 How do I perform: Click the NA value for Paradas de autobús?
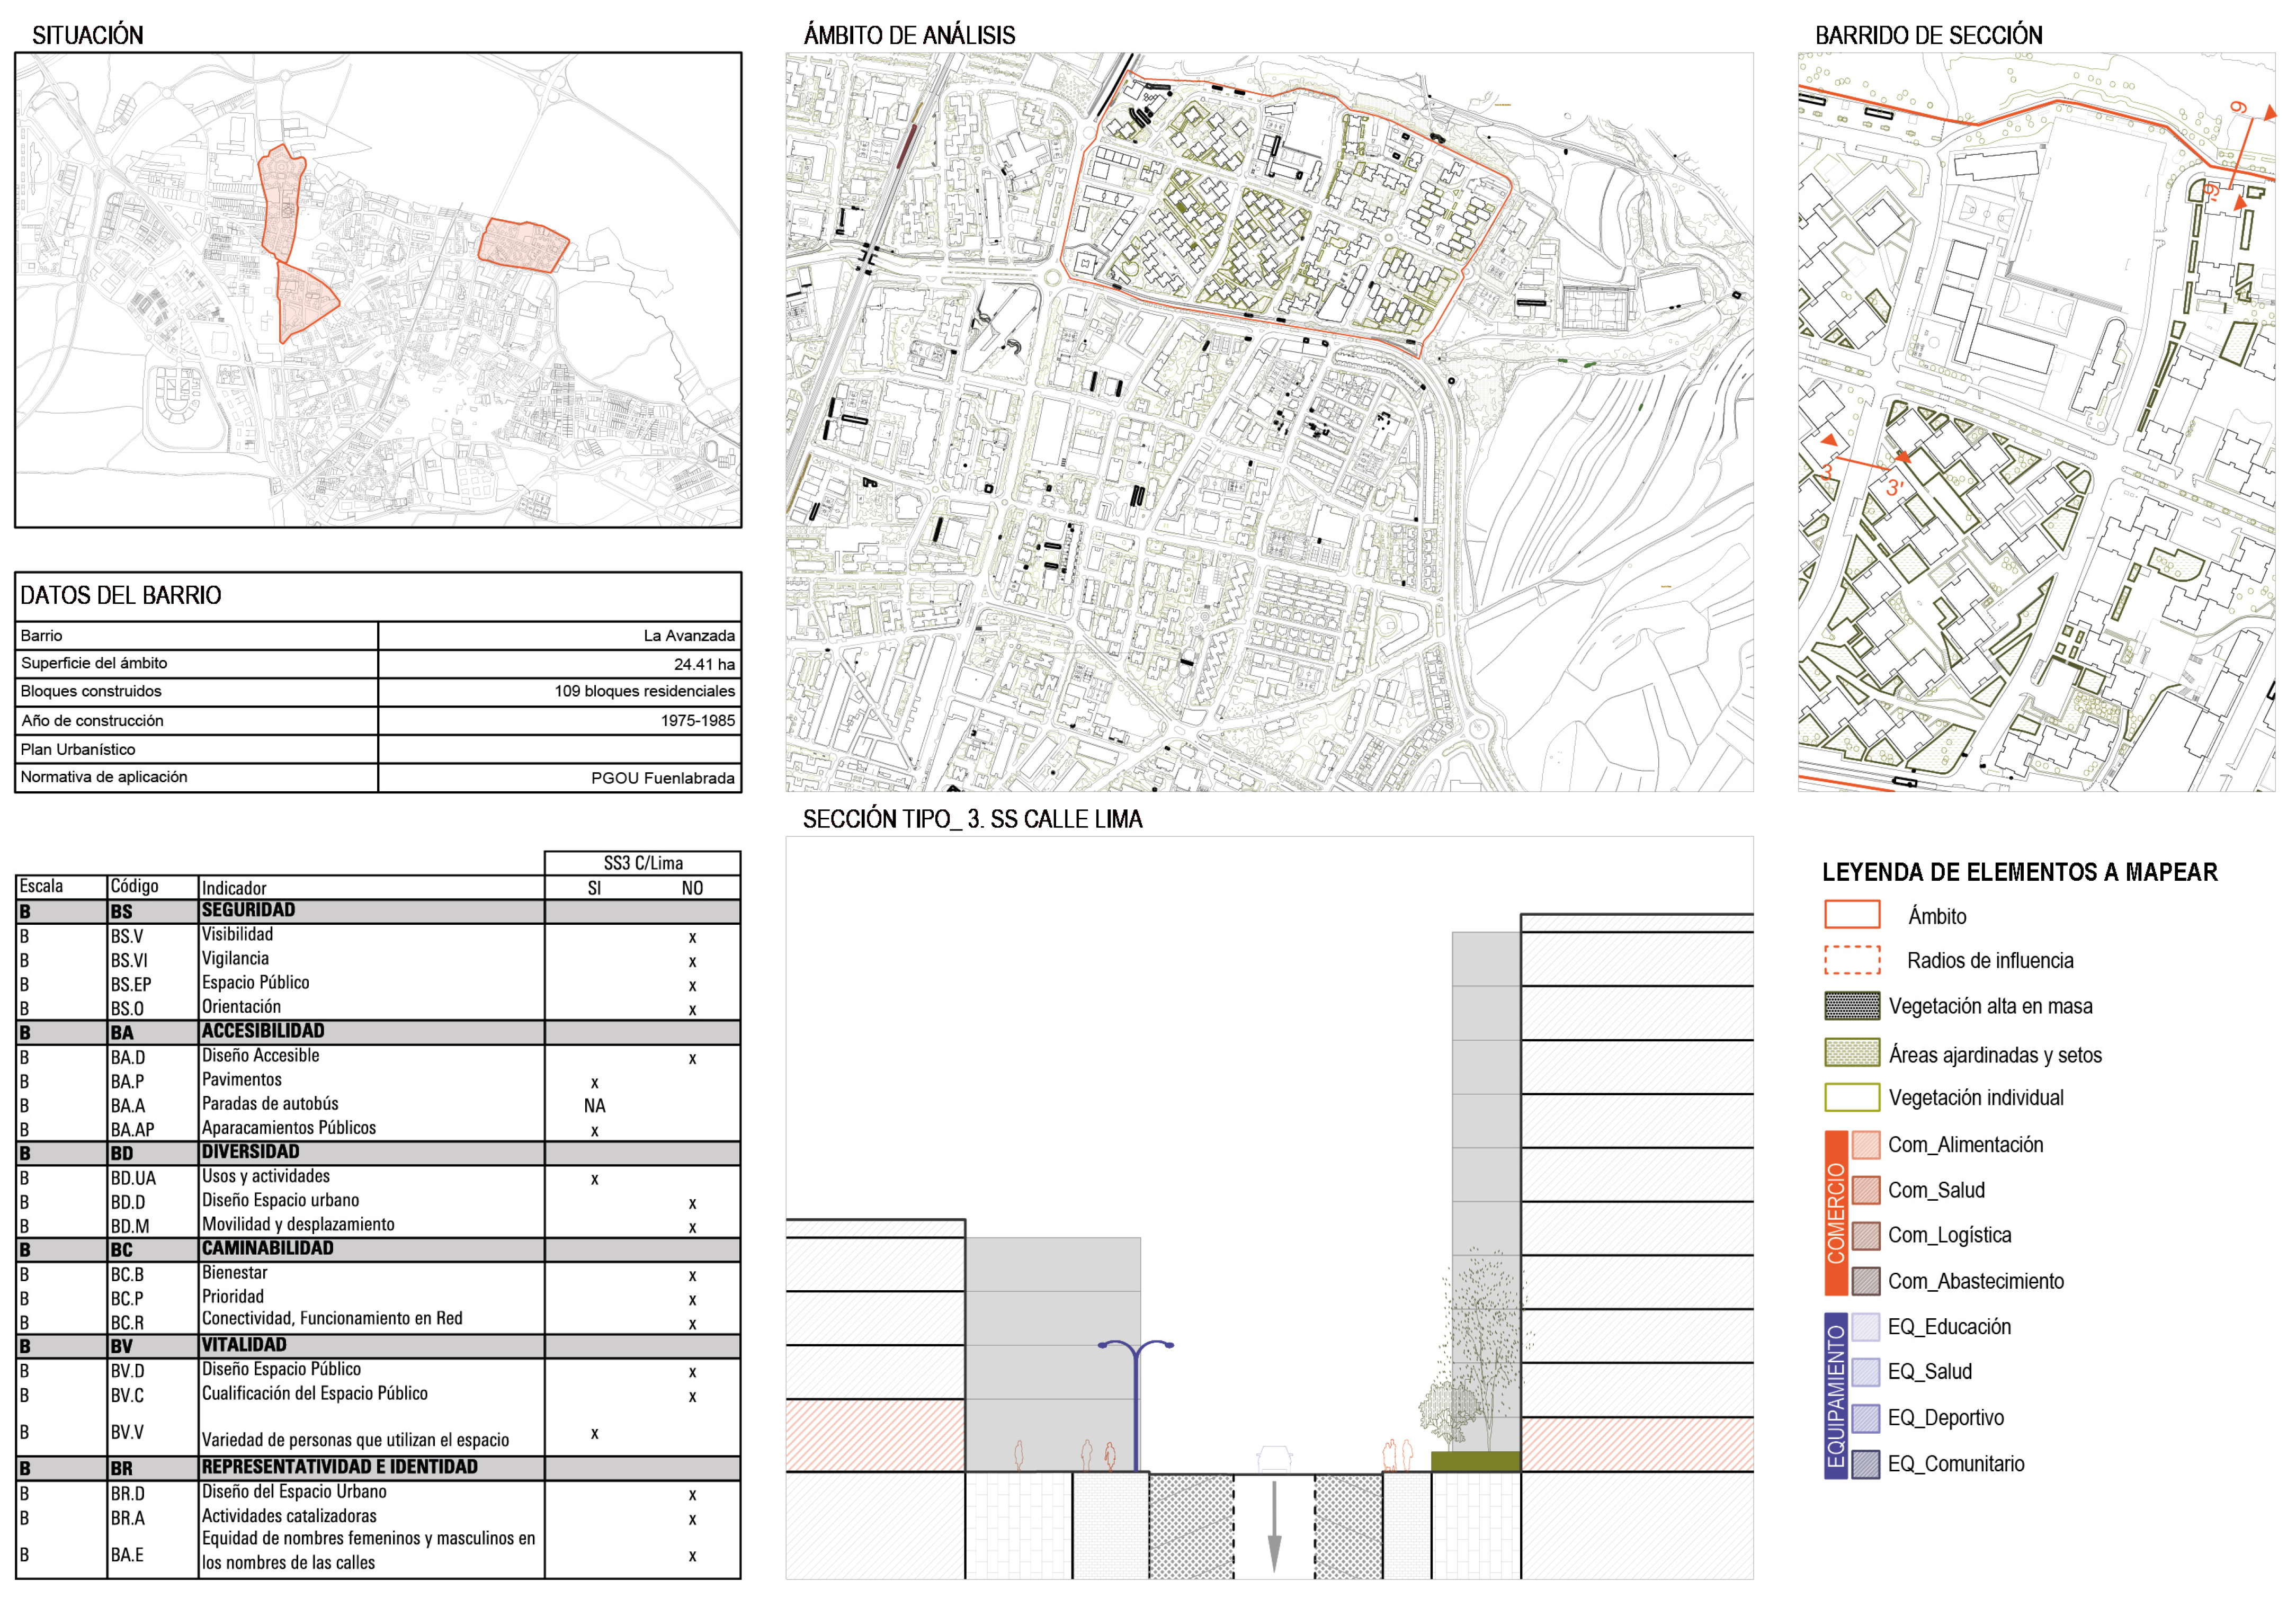(x=594, y=1106)
